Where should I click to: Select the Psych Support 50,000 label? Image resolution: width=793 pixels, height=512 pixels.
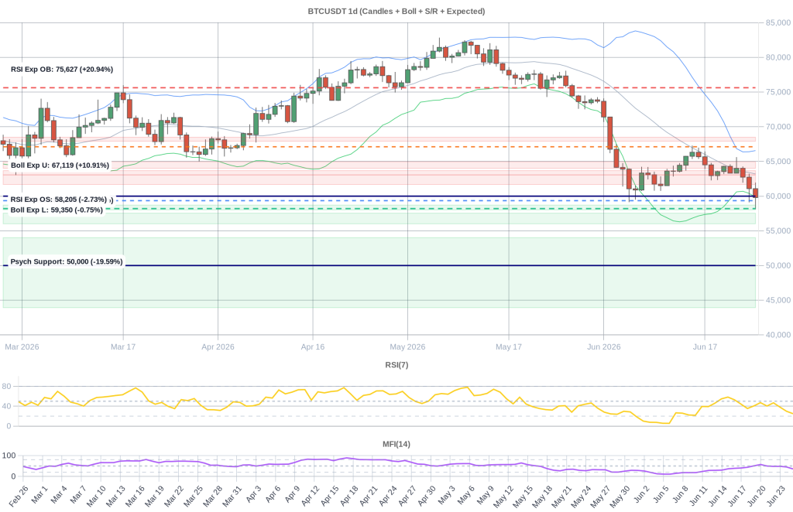(x=67, y=261)
